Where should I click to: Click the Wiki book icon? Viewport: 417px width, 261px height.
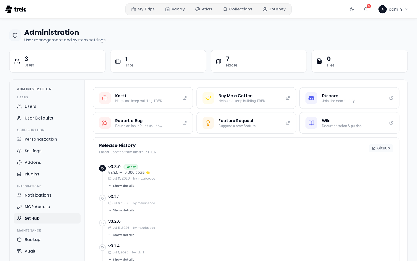click(311, 123)
